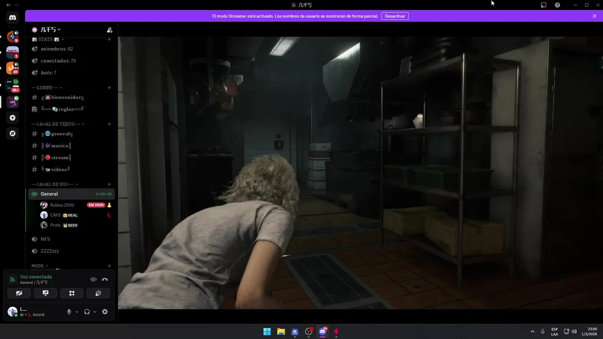Click the EN VIVO badge for Rubius 2000
Image resolution: width=603 pixels, height=339 pixels.
tap(96, 205)
